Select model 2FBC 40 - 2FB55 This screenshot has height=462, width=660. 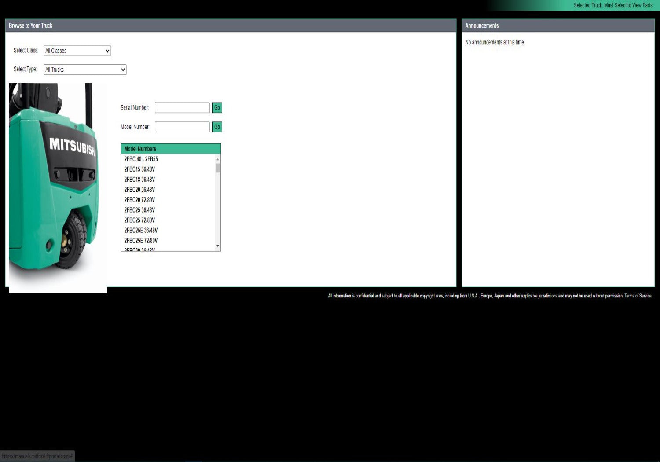(x=141, y=159)
